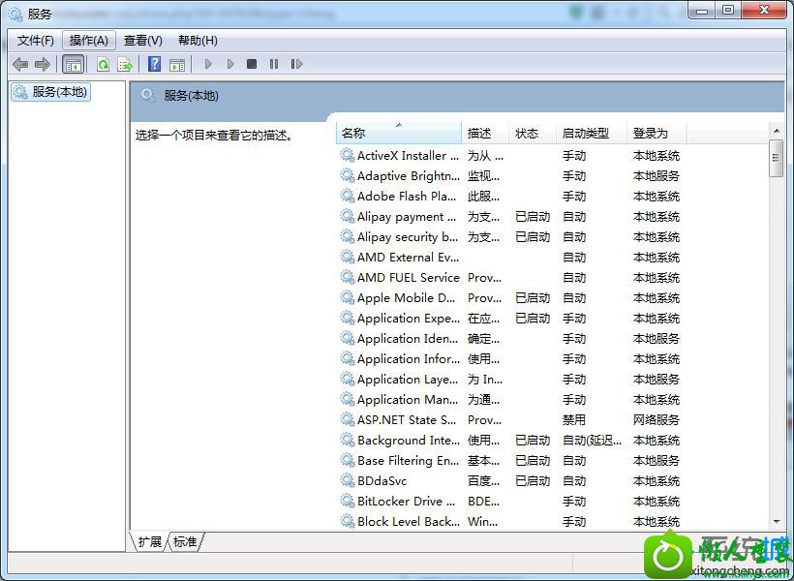This screenshot has height=581, width=794.
Task: Click the 网络服务 logon cell
Action: (657, 420)
